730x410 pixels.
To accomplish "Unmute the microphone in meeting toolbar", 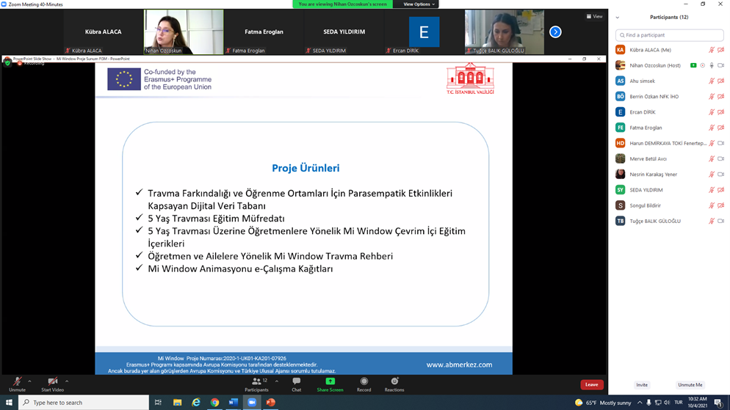I will (17, 384).
